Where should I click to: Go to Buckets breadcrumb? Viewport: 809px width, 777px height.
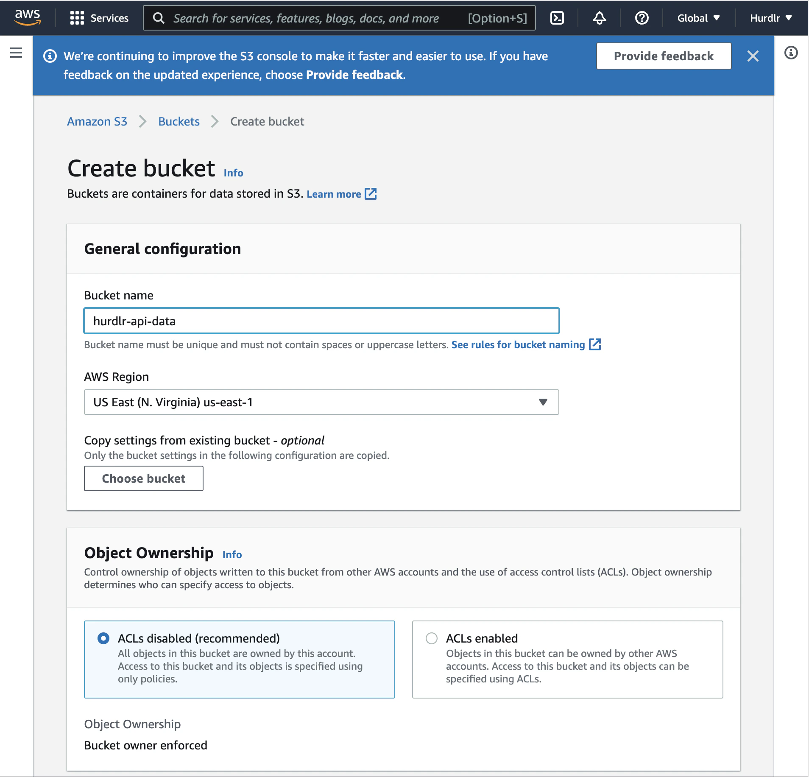pos(179,122)
